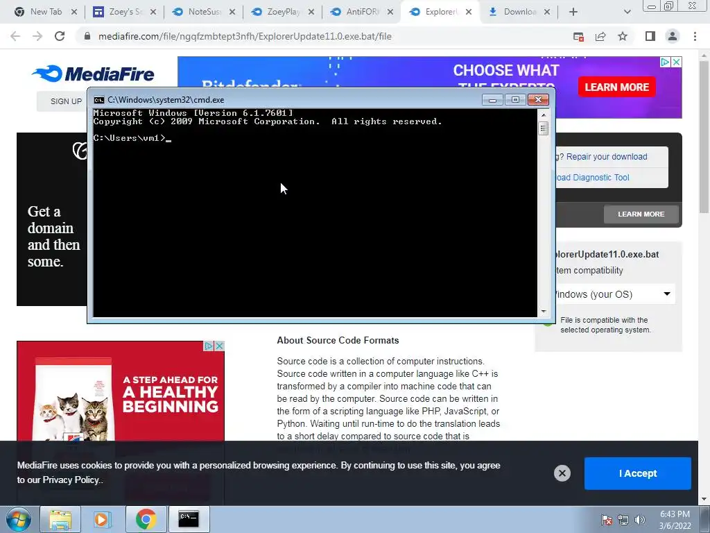710x533 pixels.
Task: Close the NoteSus tab
Action: (x=232, y=12)
